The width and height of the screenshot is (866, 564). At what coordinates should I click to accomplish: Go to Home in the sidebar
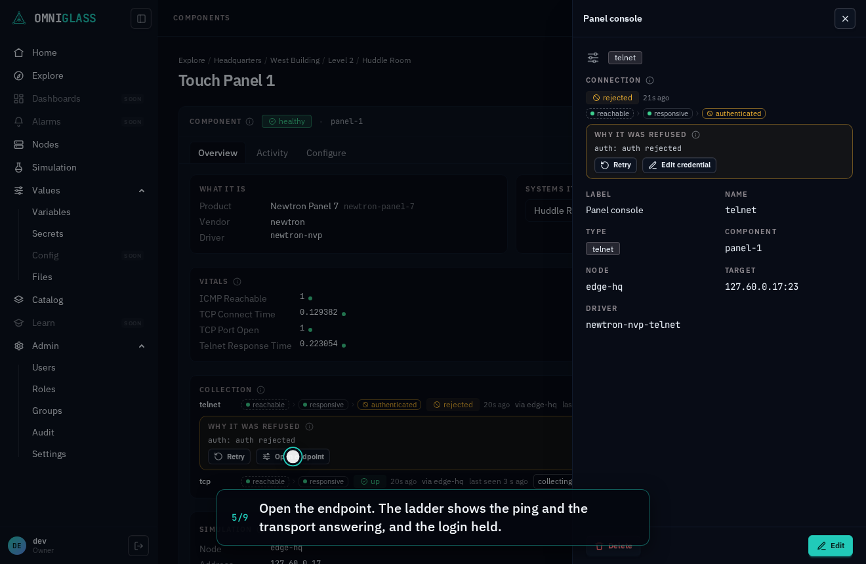79,52
